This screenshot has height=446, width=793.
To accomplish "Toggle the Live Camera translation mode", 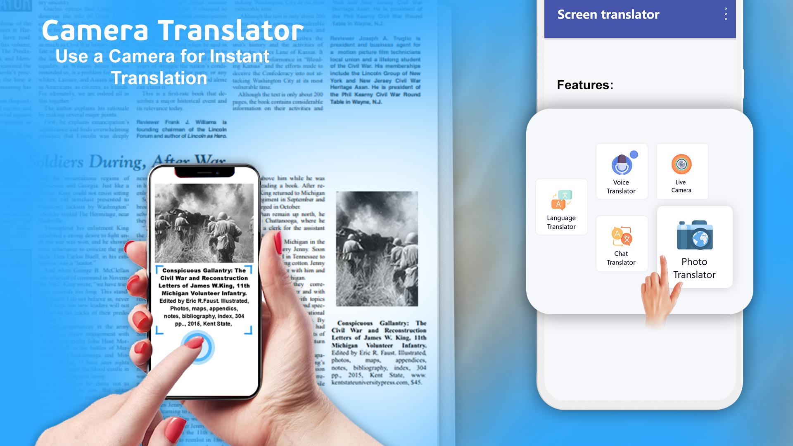I will (682, 171).
